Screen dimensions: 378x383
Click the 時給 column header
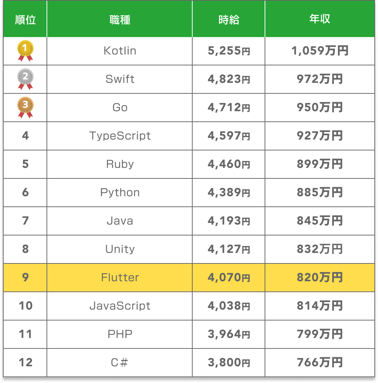(229, 20)
